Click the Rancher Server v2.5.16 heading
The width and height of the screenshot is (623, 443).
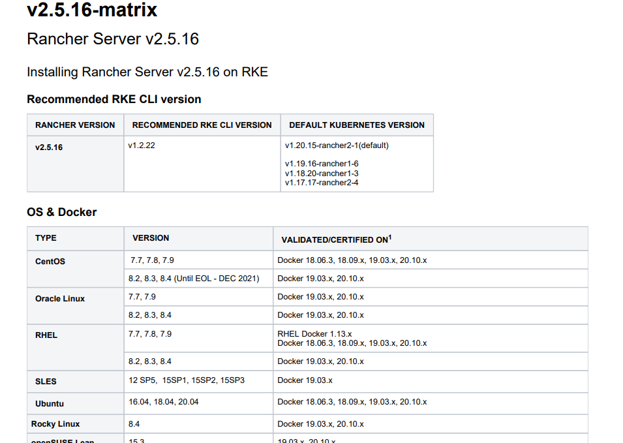(x=113, y=39)
